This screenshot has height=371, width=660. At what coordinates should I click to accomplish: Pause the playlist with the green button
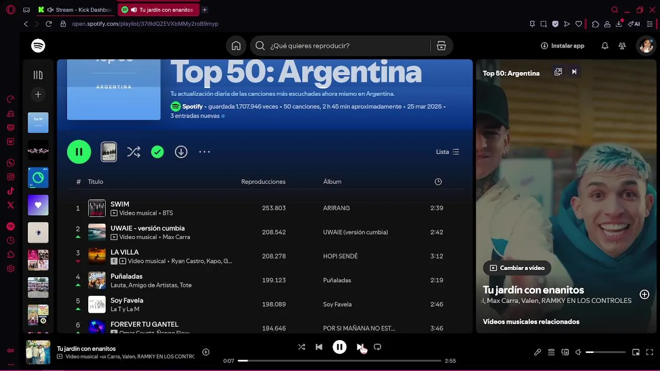(x=79, y=151)
